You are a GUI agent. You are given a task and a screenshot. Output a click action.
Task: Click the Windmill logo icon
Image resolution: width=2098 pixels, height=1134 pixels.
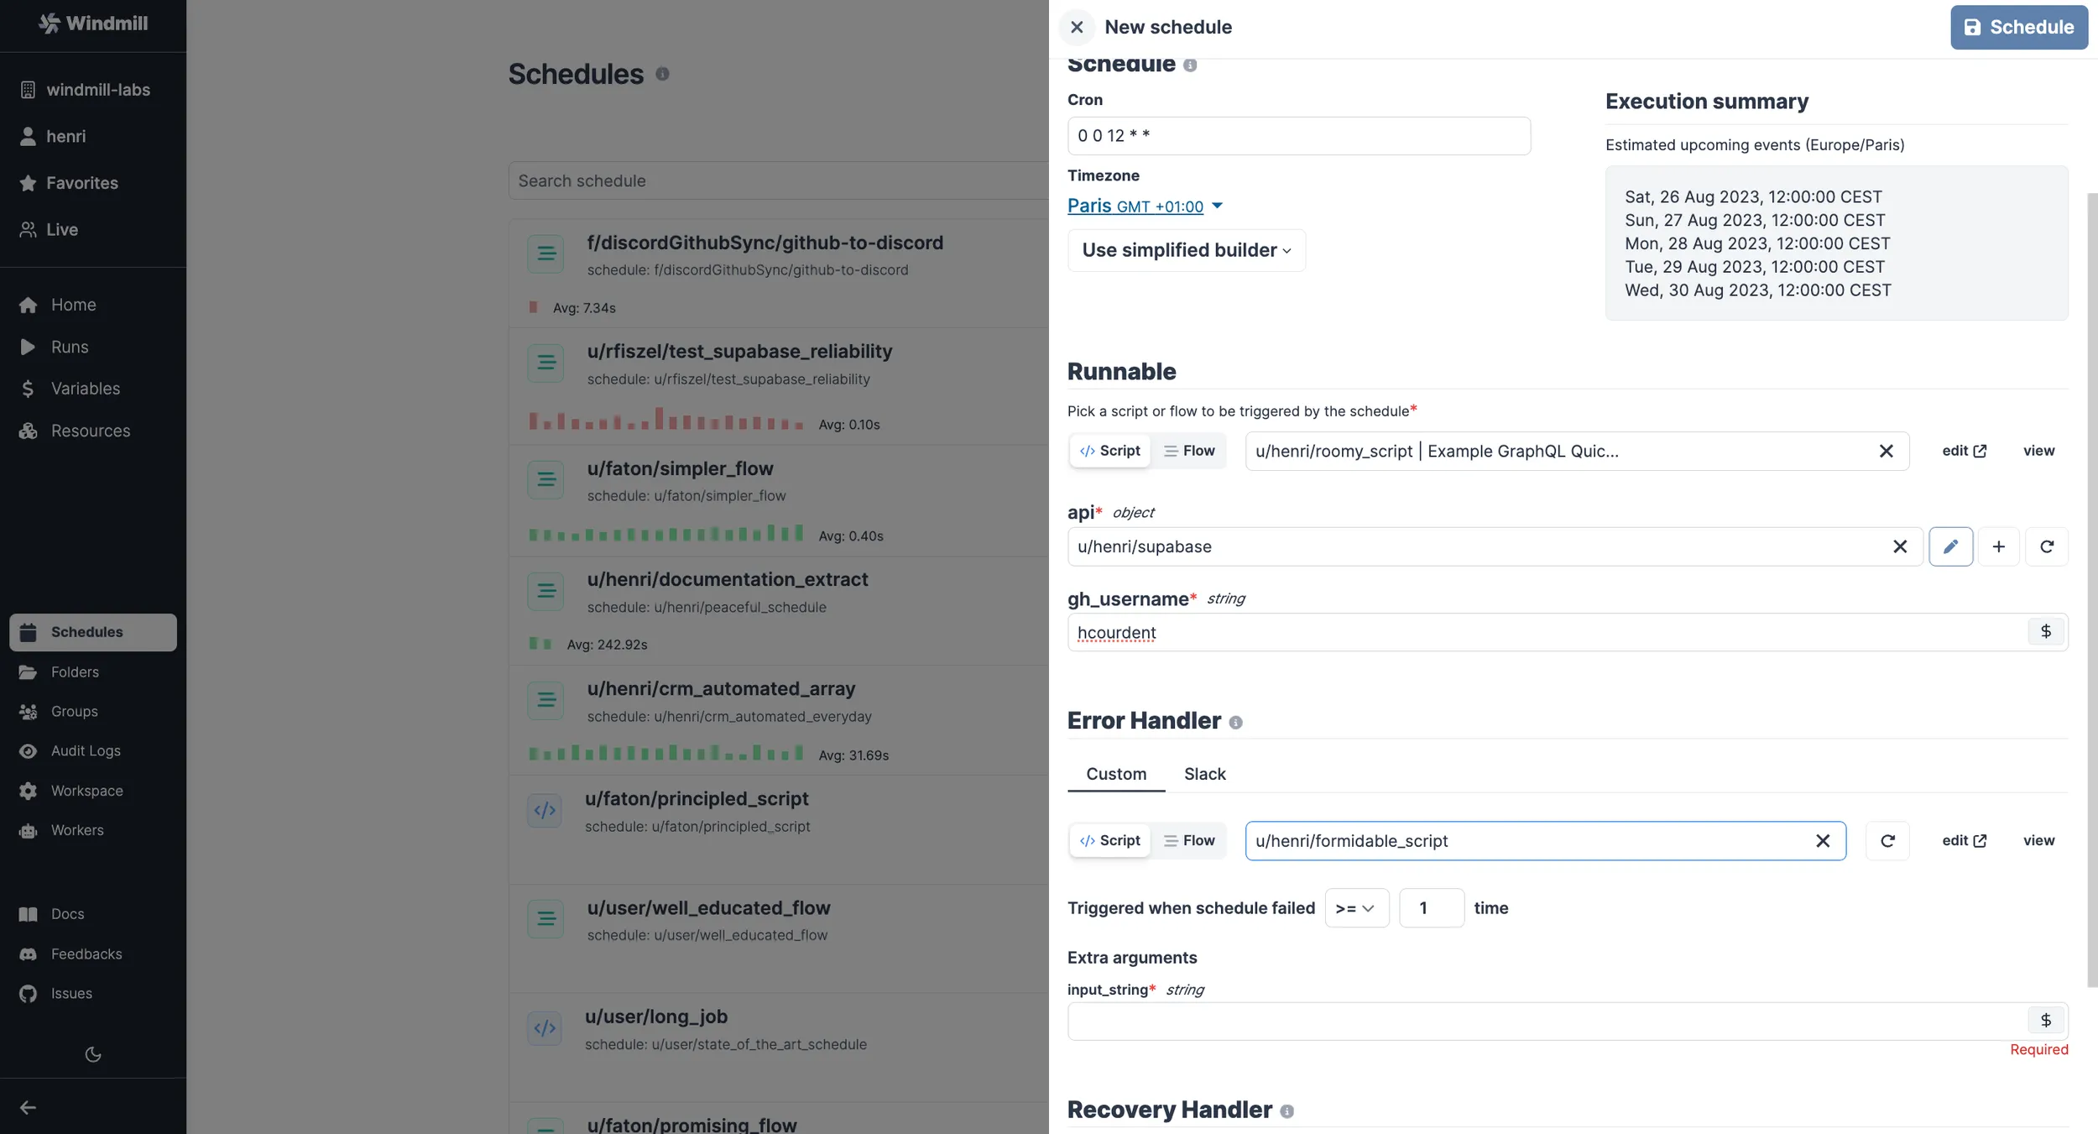point(50,24)
